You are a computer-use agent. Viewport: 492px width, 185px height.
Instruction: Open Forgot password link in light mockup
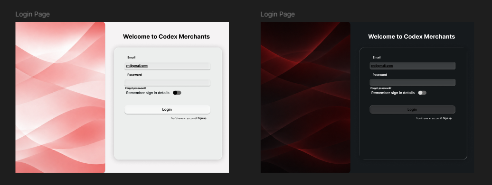tap(135, 88)
